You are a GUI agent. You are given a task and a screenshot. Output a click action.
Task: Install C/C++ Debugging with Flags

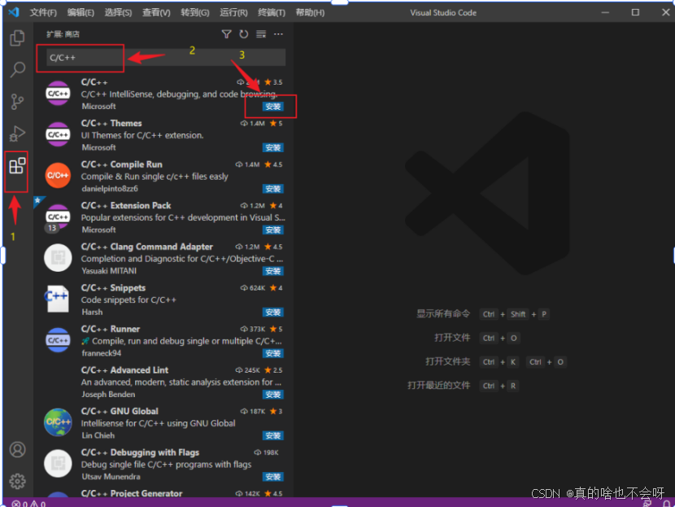pos(273,477)
